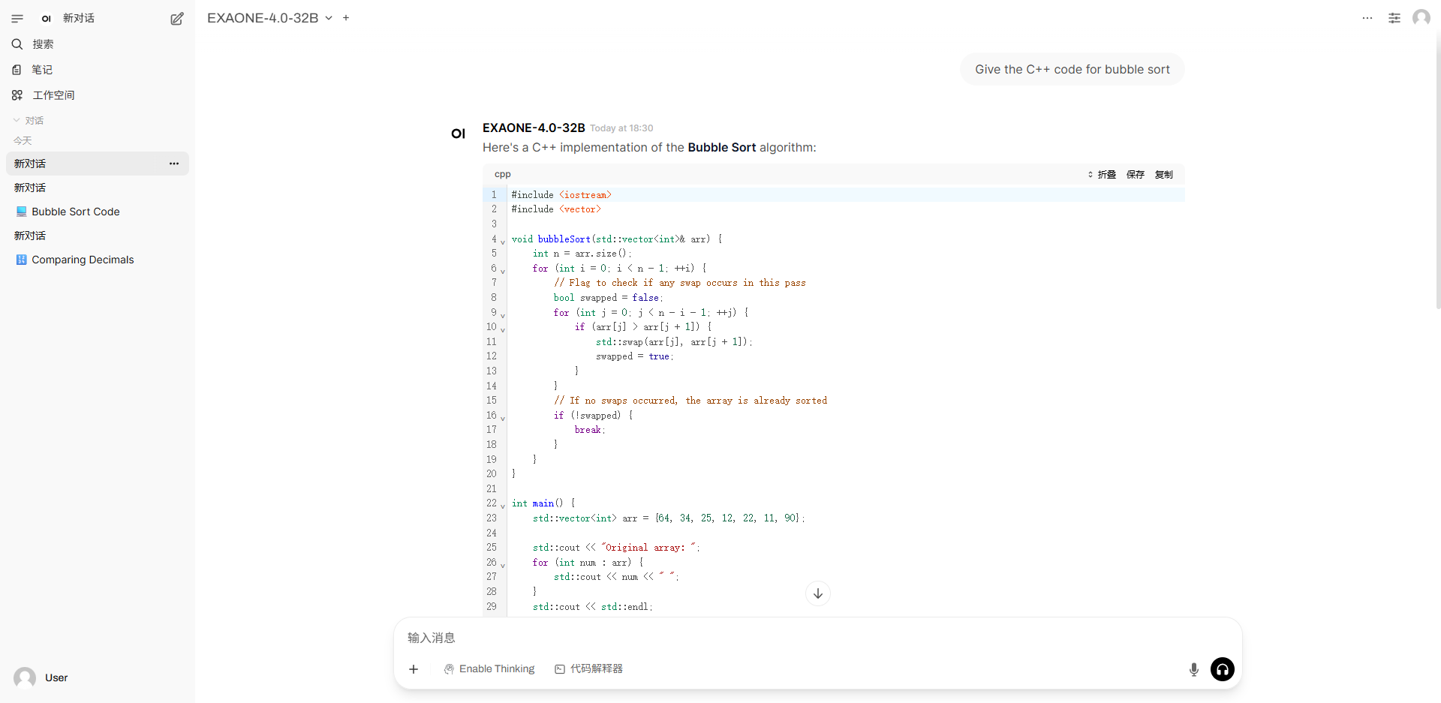This screenshot has width=1441, height=703.
Task: Click the three-dot menu at top right
Action: click(1367, 18)
